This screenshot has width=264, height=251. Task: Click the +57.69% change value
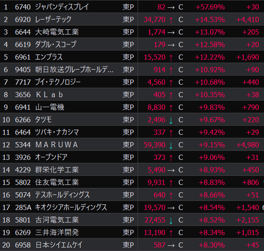coord(210,7)
